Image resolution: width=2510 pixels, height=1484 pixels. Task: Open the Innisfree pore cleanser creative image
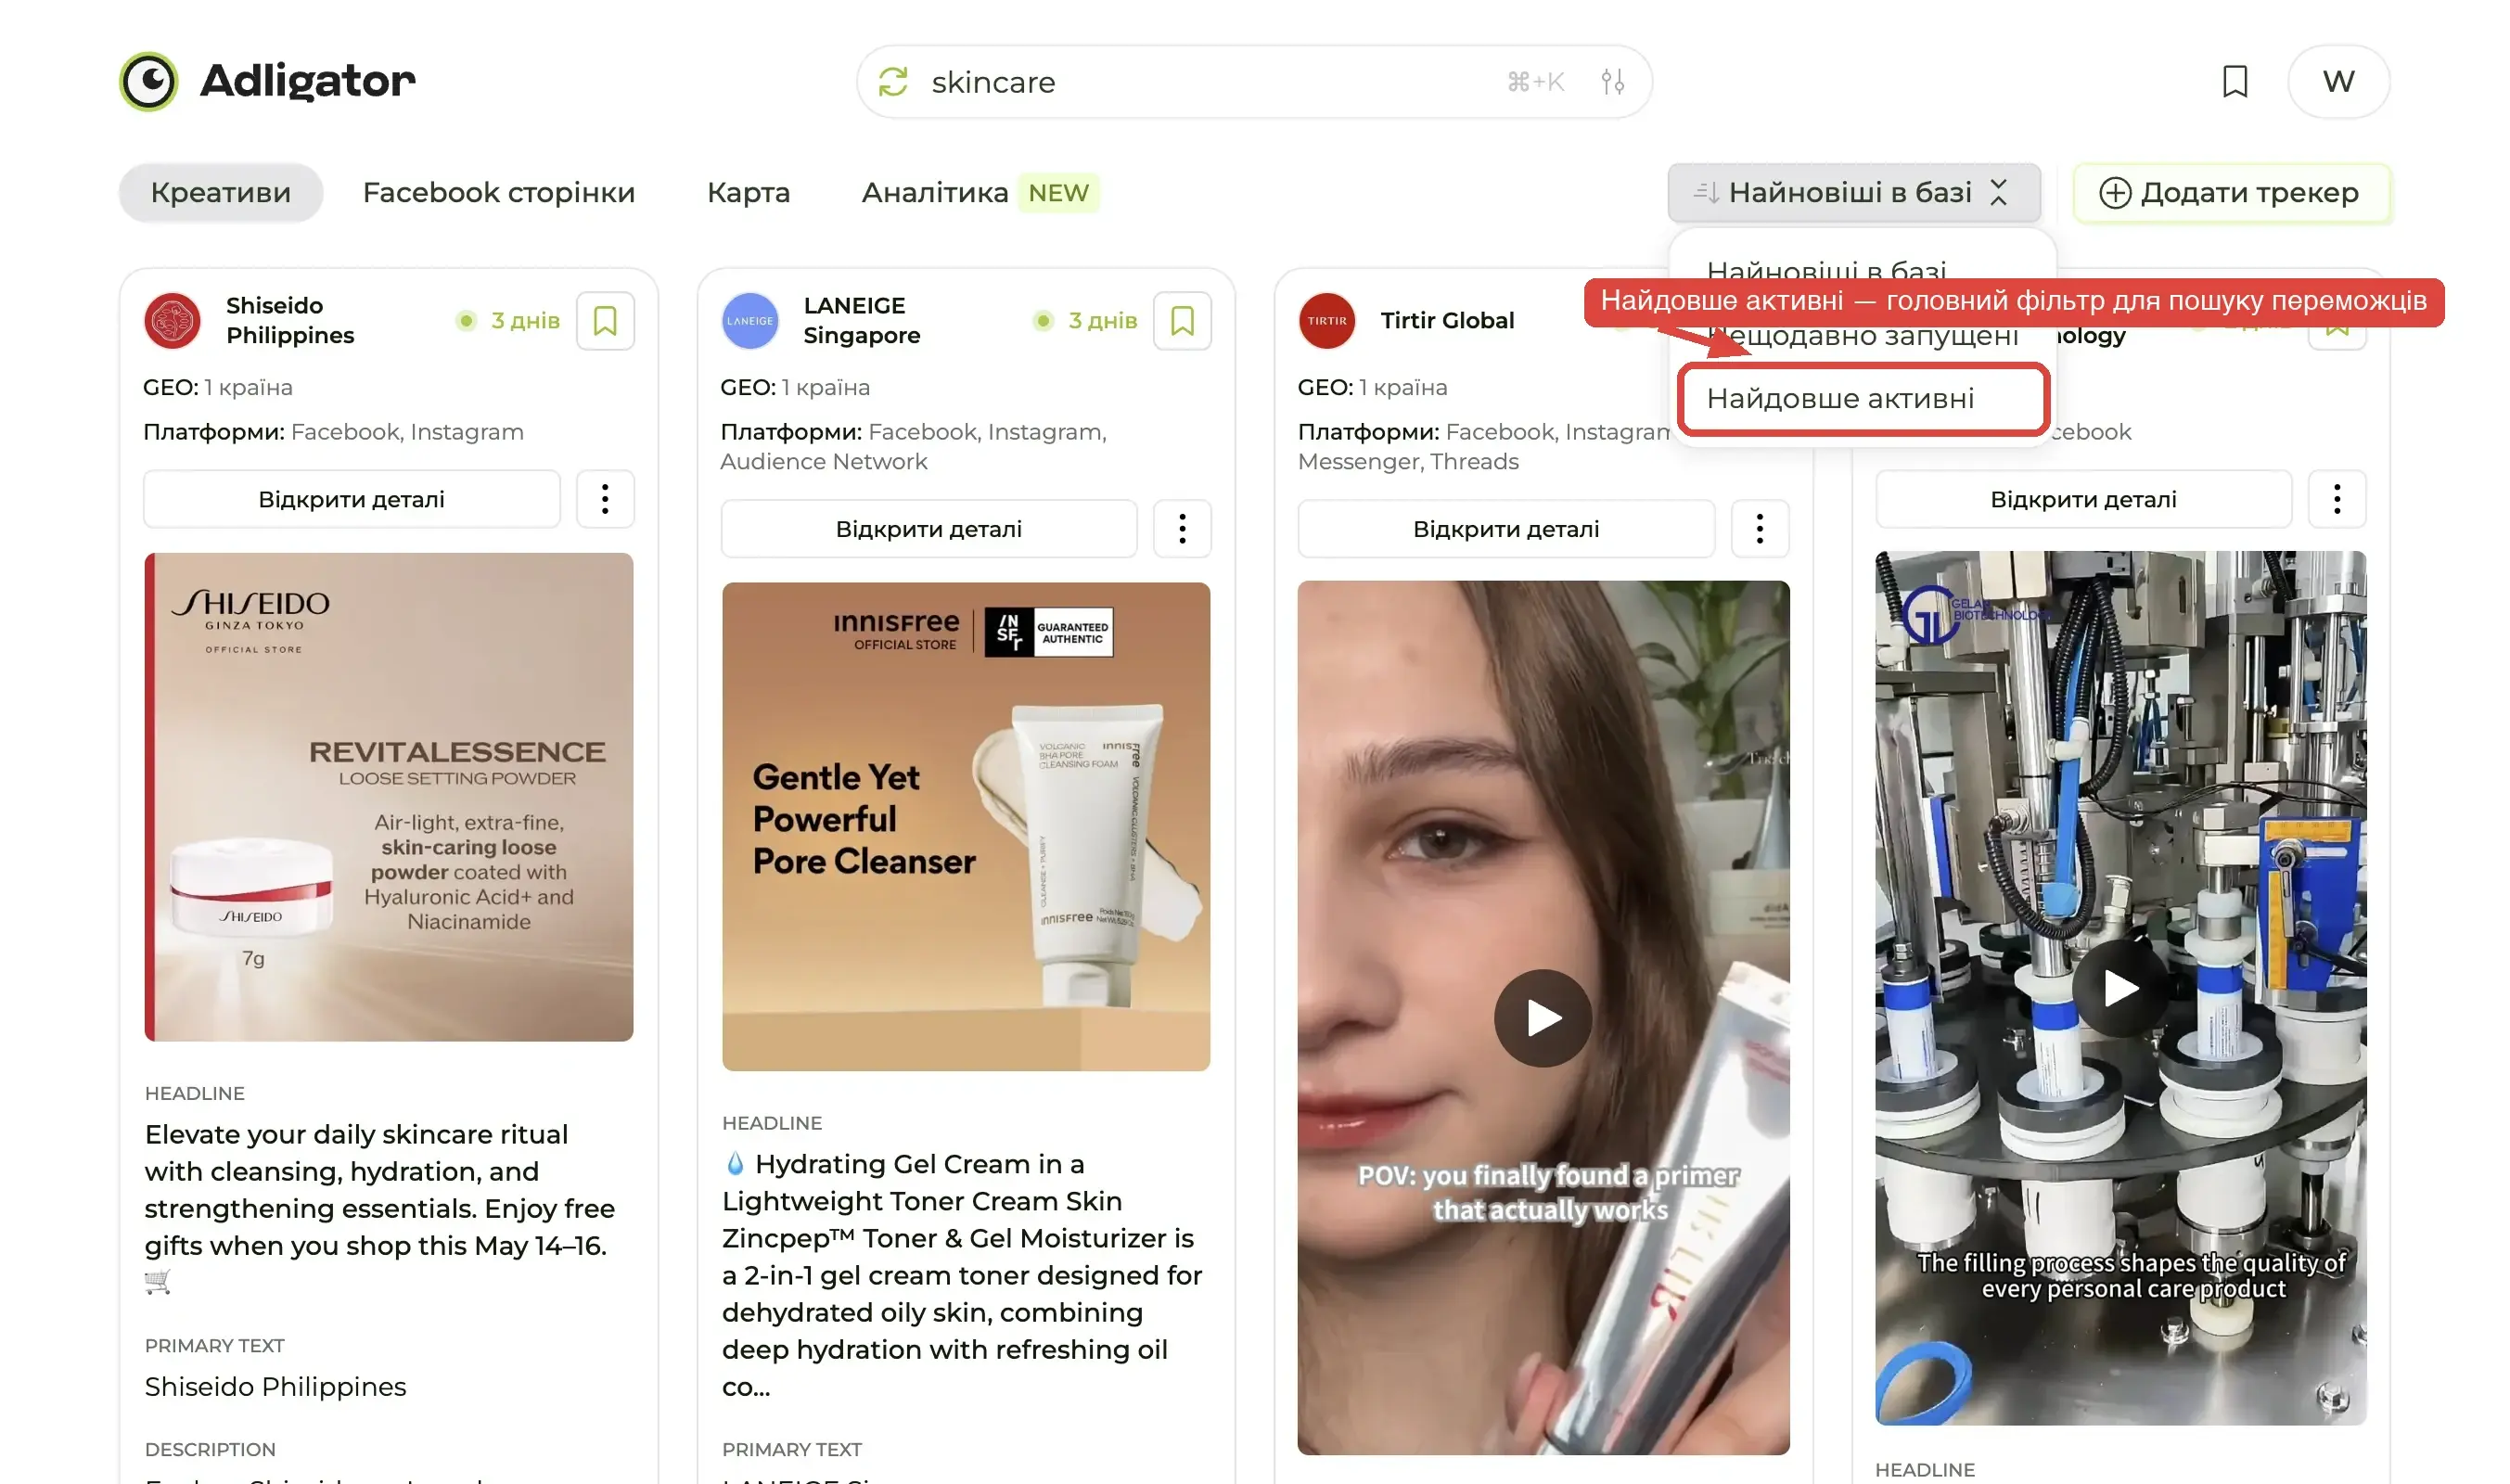(966, 827)
